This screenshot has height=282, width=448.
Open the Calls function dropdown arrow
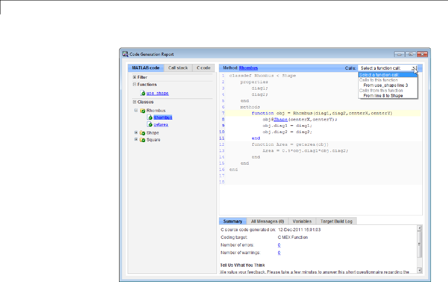(x=414, y=68)
